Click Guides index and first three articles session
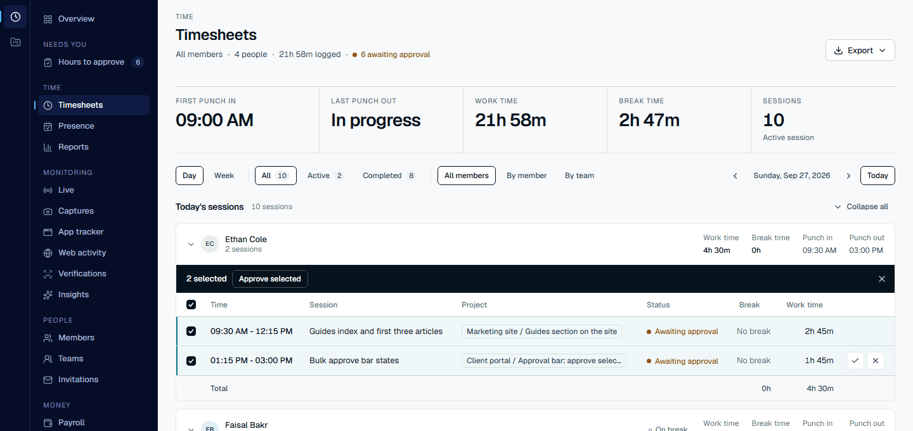The image size is (913, 431). [376, 331]
